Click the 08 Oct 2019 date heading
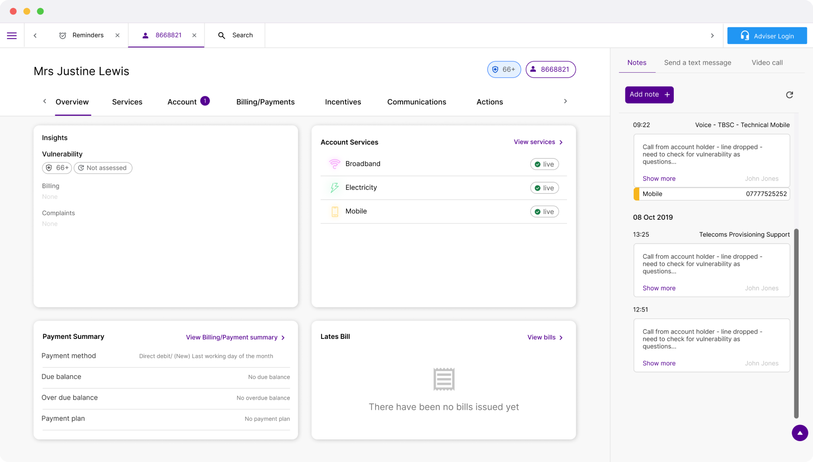The height and width of the screenshot is (462, 813). 653,218
